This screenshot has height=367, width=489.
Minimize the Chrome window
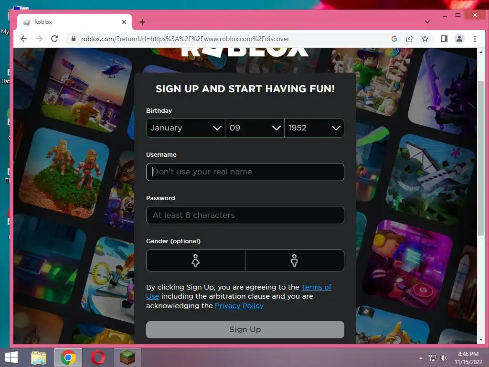[x=445, y=15]
